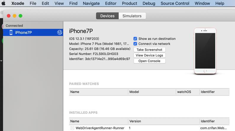This screenshot has height=131, width=235.
Task: Open the Product menu
Action: pyautogui.click(x=130, y=3)
